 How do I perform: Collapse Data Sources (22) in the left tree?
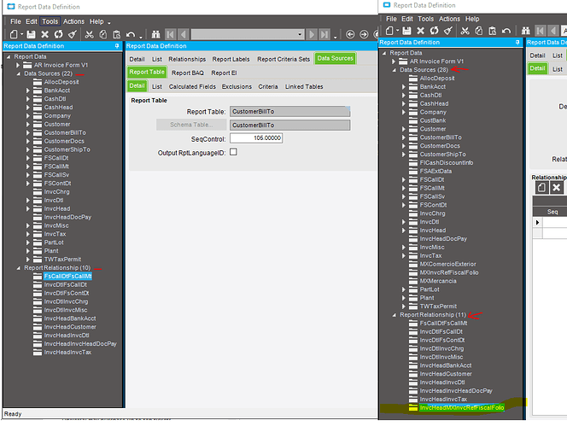(x=19, y=73)
